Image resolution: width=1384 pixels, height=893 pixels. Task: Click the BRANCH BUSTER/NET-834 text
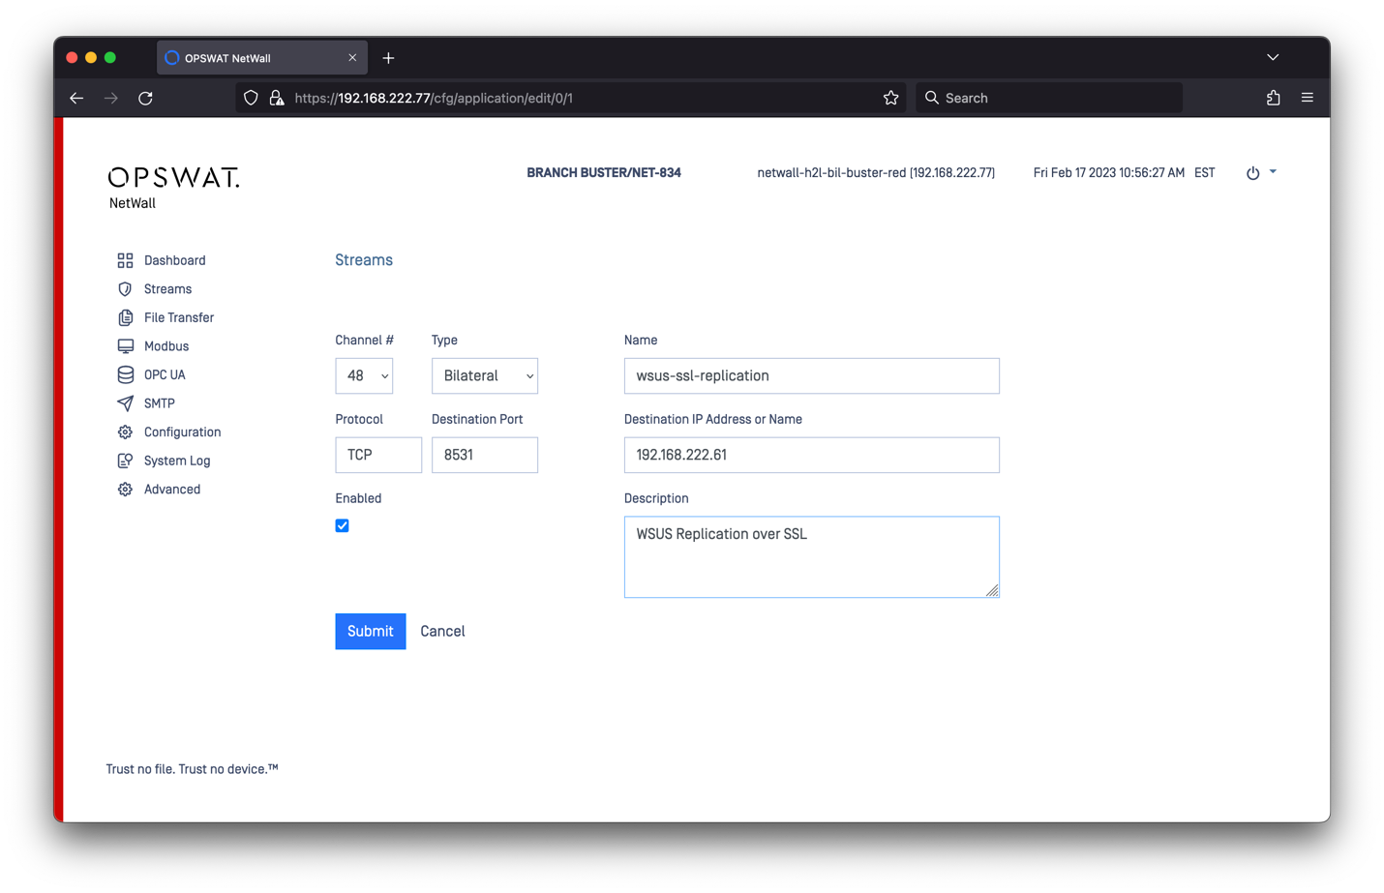click(x=604, y=173)
